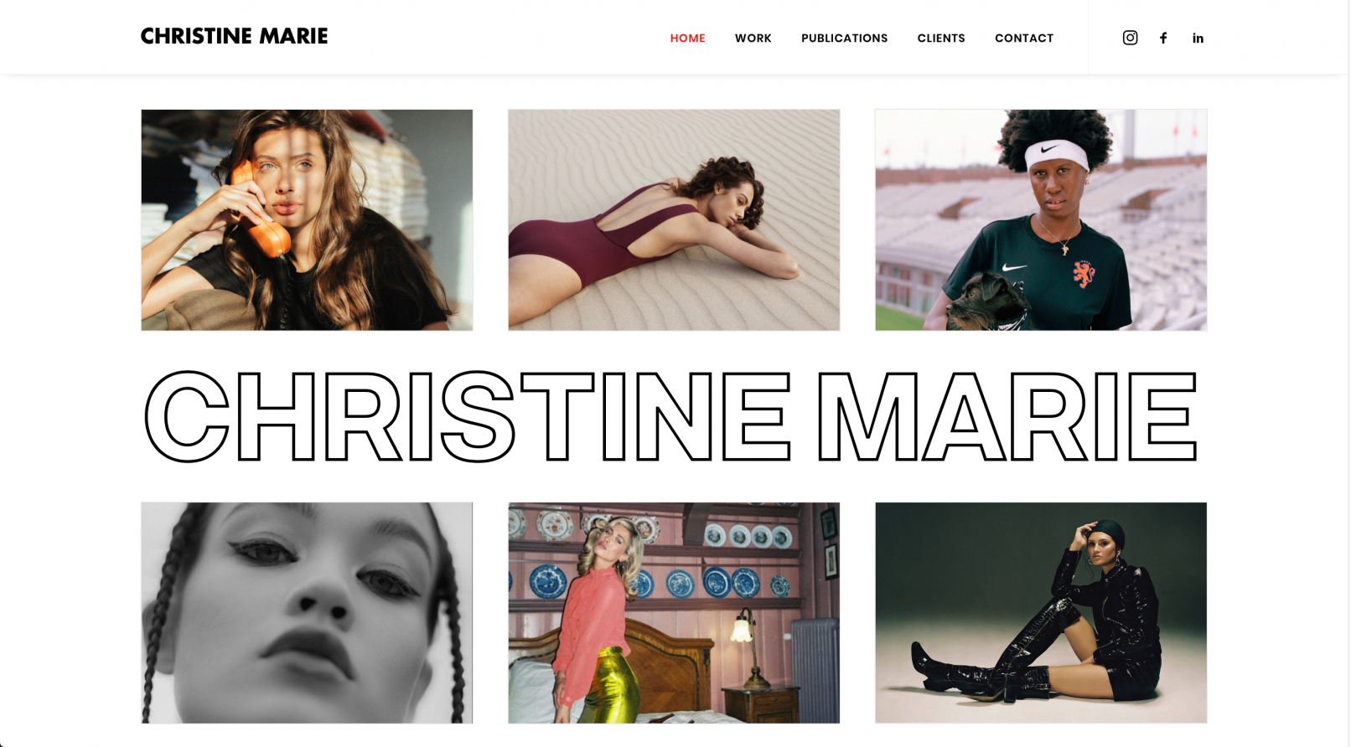Go to the Home menu item
Image resolution: width=1351 pixels, height=747 pixels.
687,38
